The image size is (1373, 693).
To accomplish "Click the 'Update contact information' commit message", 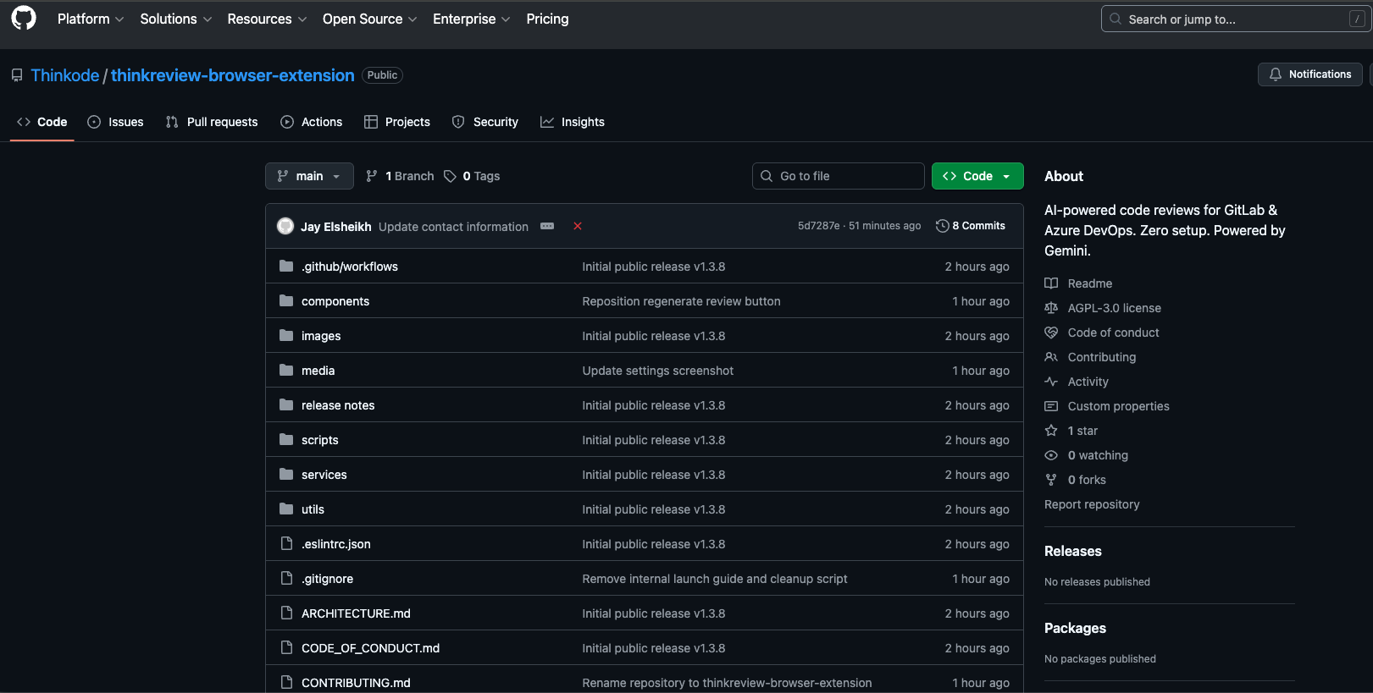I will tap(453, 227).
